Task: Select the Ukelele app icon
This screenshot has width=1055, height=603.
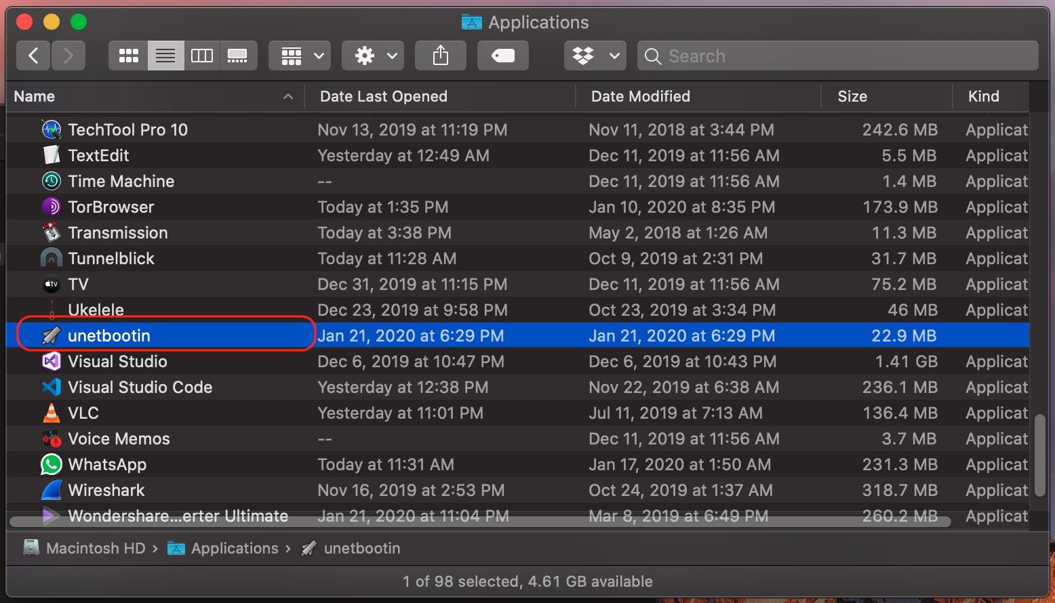Action: tap(52, 310)
